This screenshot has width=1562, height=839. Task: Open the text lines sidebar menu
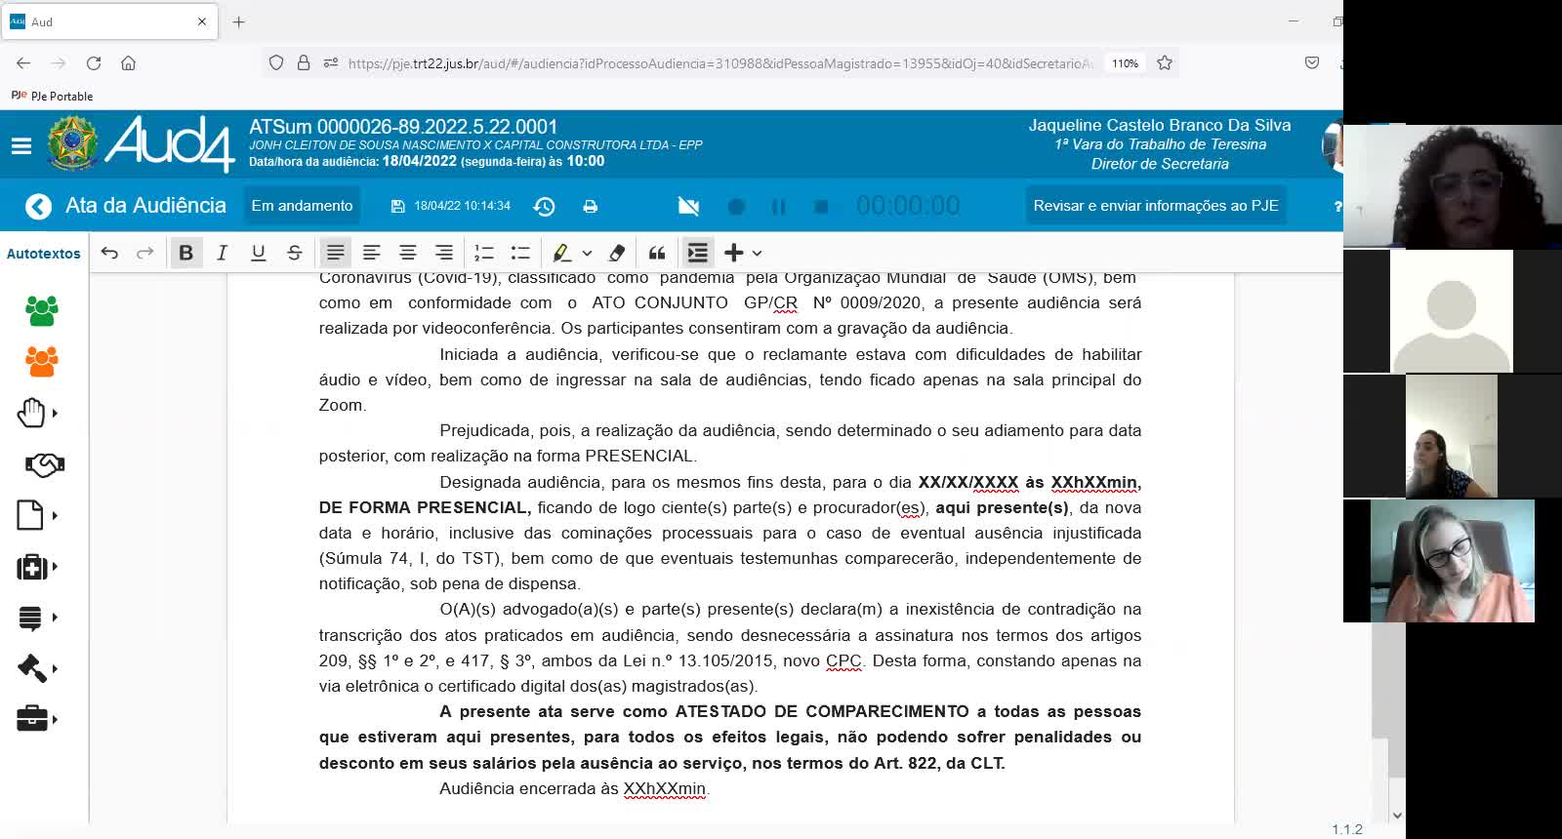pos(36,618)
